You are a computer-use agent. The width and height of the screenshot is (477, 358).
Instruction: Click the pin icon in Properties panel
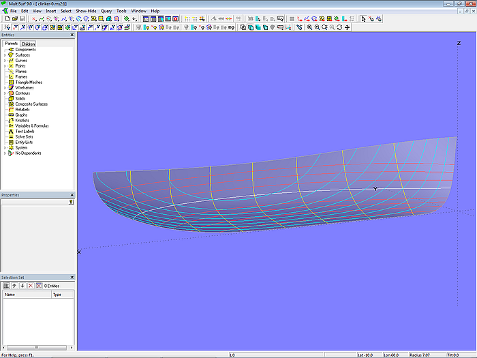[x=71, y=202]
